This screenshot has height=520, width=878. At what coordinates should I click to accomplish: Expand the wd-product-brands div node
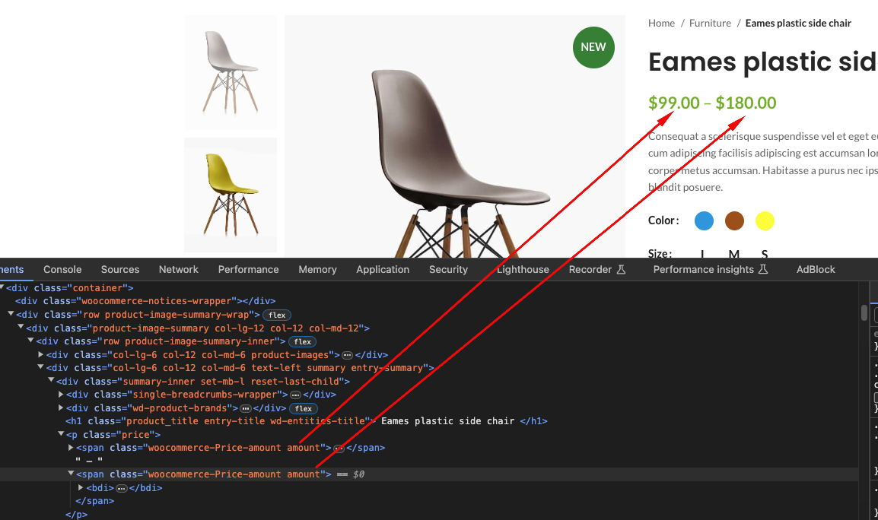click(x=61, y=407)
